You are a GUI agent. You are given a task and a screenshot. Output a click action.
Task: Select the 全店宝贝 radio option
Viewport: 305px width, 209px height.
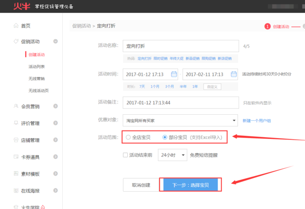[x=128, y=137]
